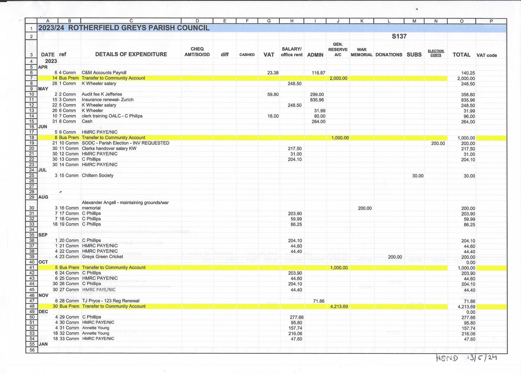Image resolution: width=521 pixels, height=374 pixels.
Task: Select the TOTAL column header cell
Action: (461, 55)
